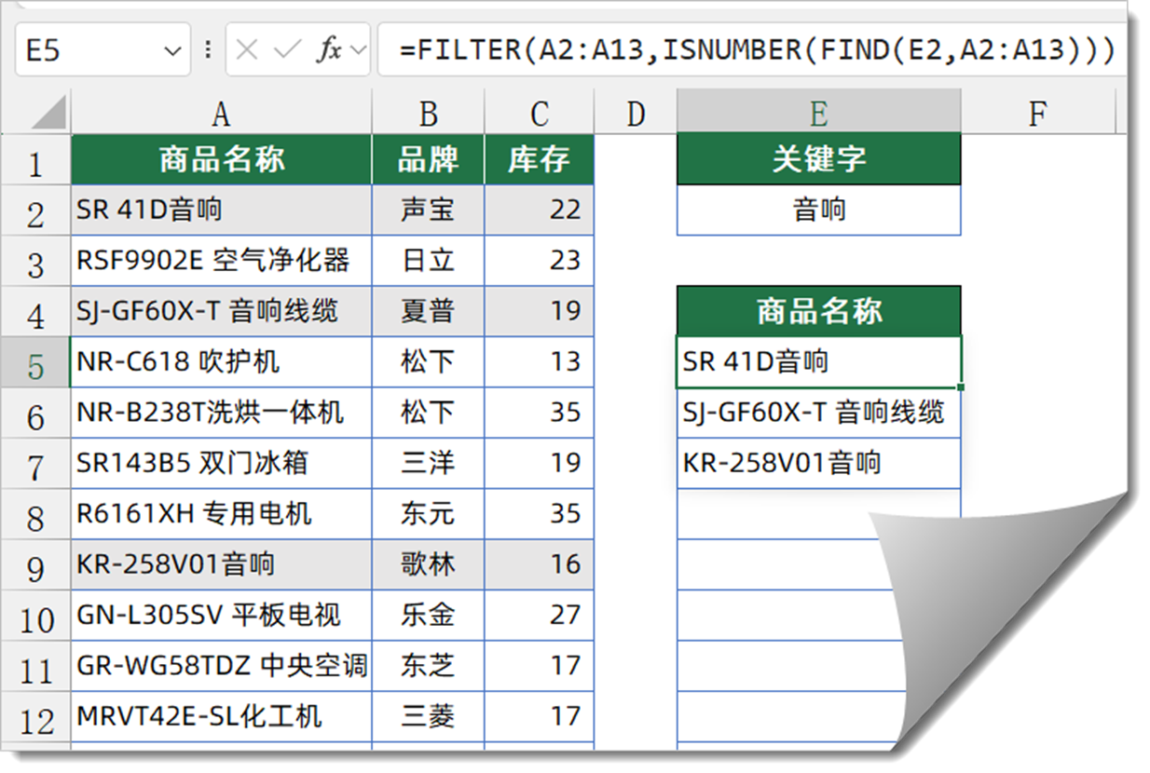Viewport: 1150px width, 773px height.
Task: Select column E header
Action: coord(818,114)
